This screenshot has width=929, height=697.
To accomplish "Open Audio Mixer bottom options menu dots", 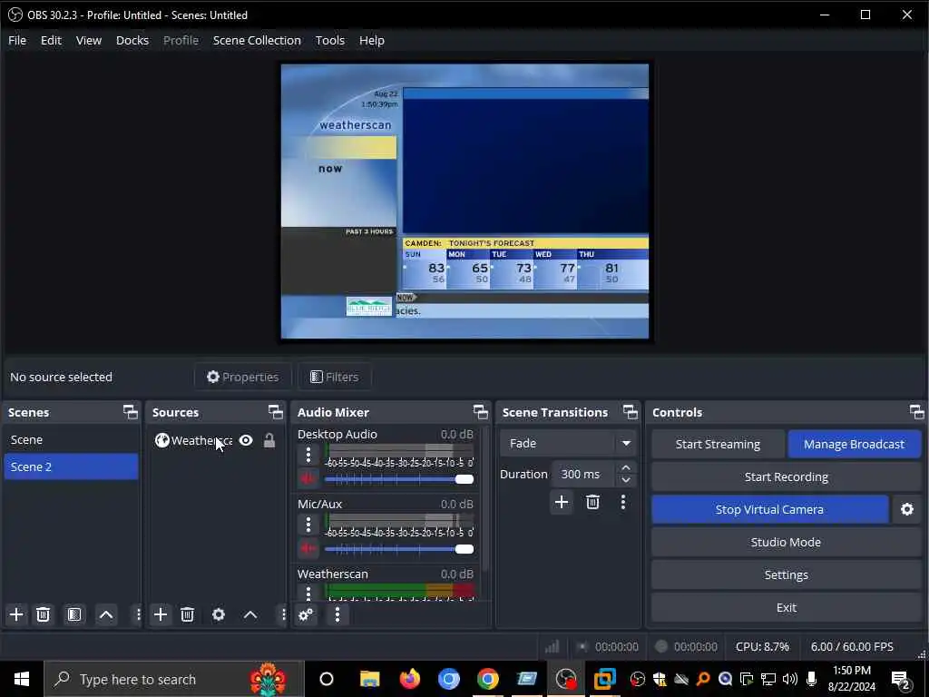I will coord(337,614).
